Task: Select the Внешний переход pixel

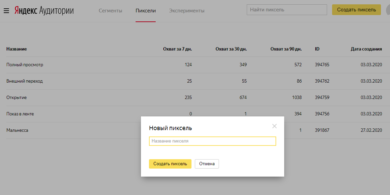Action: click(x=24, y=81)
